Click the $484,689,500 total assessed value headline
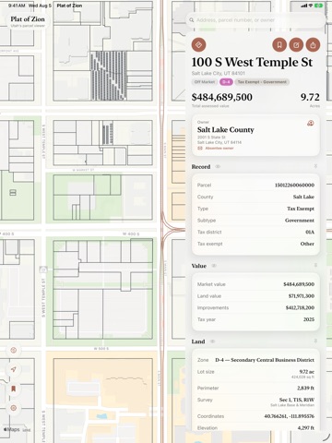 click(222, 97)
